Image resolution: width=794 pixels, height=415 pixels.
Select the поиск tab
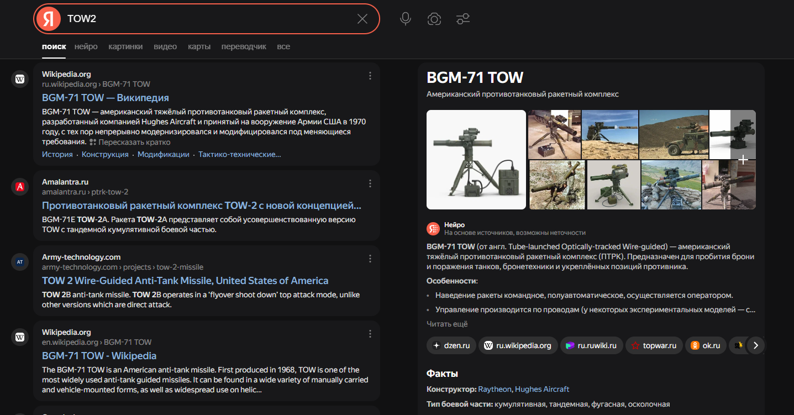54,46
